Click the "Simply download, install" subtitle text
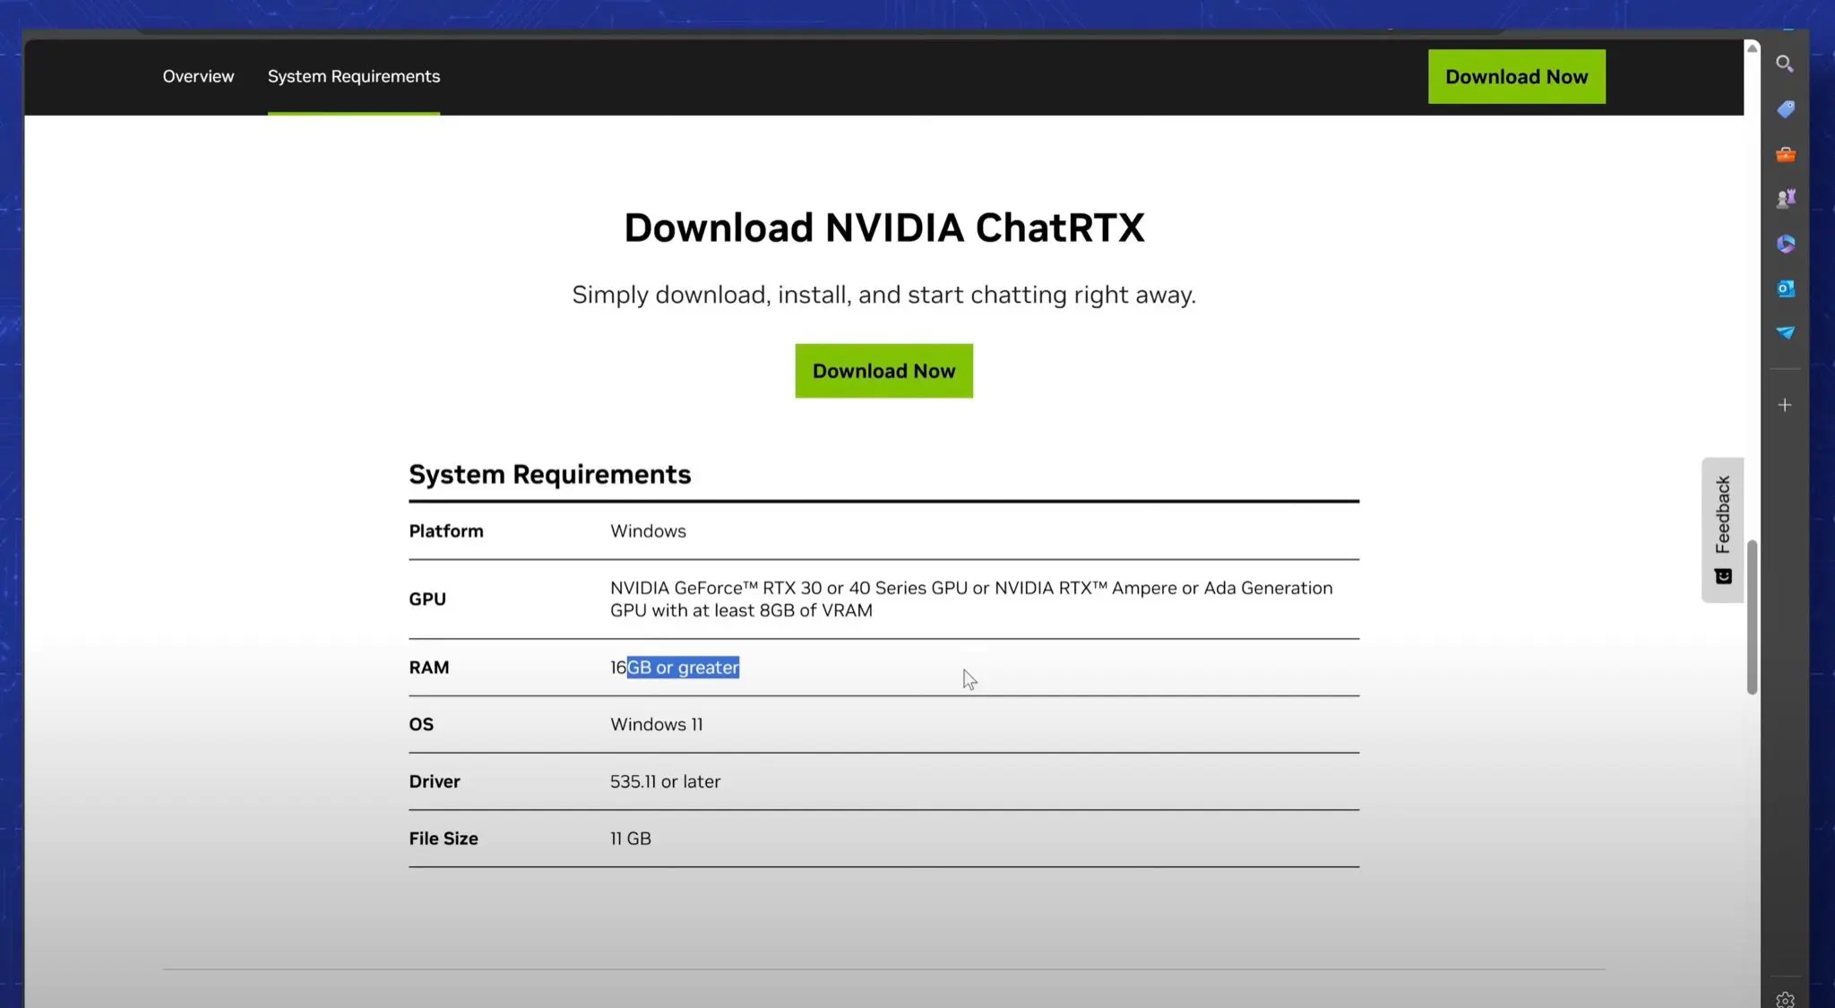The image size is (1835, 1008). [x=883, y=295]
